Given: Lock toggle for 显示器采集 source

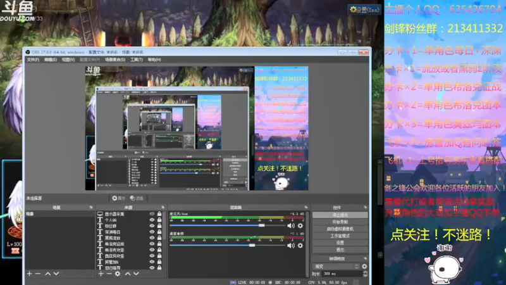Looking at the screenshot, I should (x=159, y=214).
